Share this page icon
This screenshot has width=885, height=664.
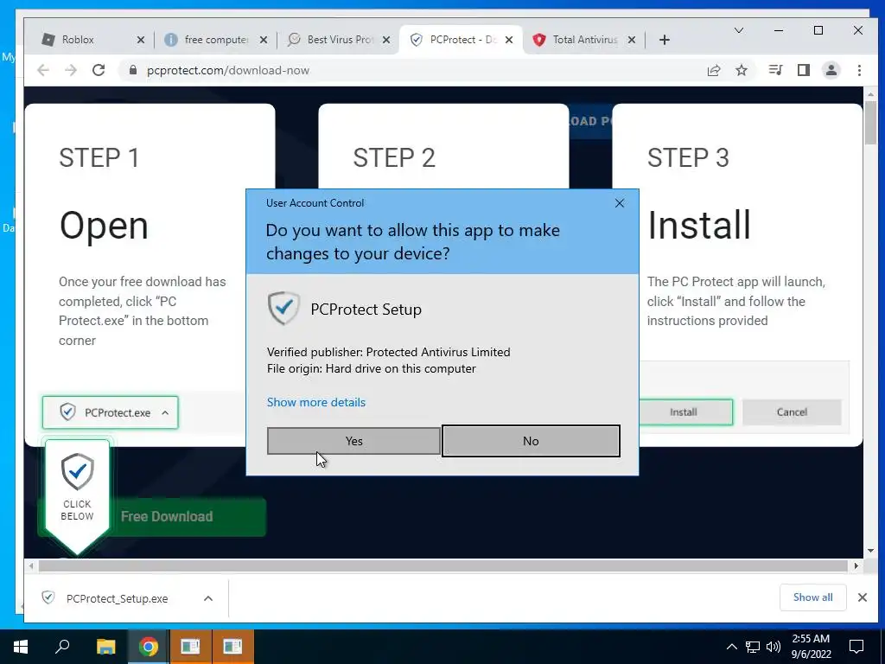(713, 70)
